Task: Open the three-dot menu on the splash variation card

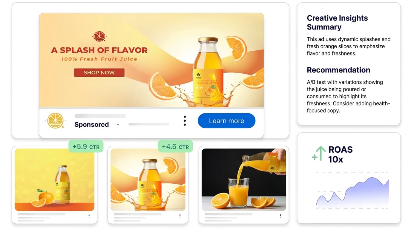Action: (180, 215)
